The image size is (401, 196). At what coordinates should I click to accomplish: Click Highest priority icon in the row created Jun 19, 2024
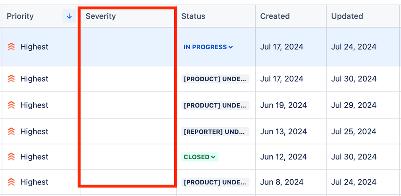pos(11,105)
